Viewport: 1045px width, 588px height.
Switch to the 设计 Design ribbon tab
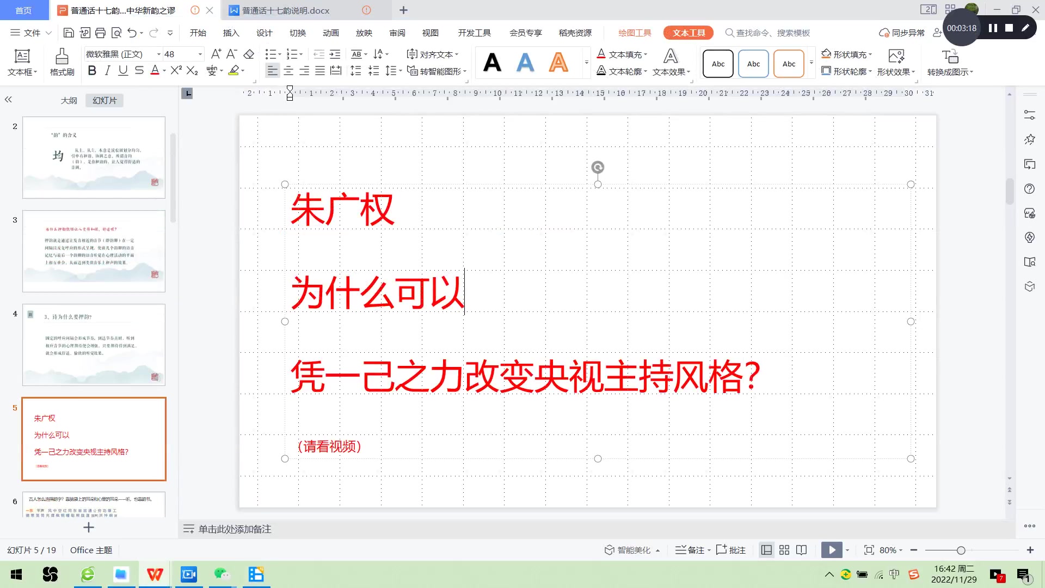point(264,33)
